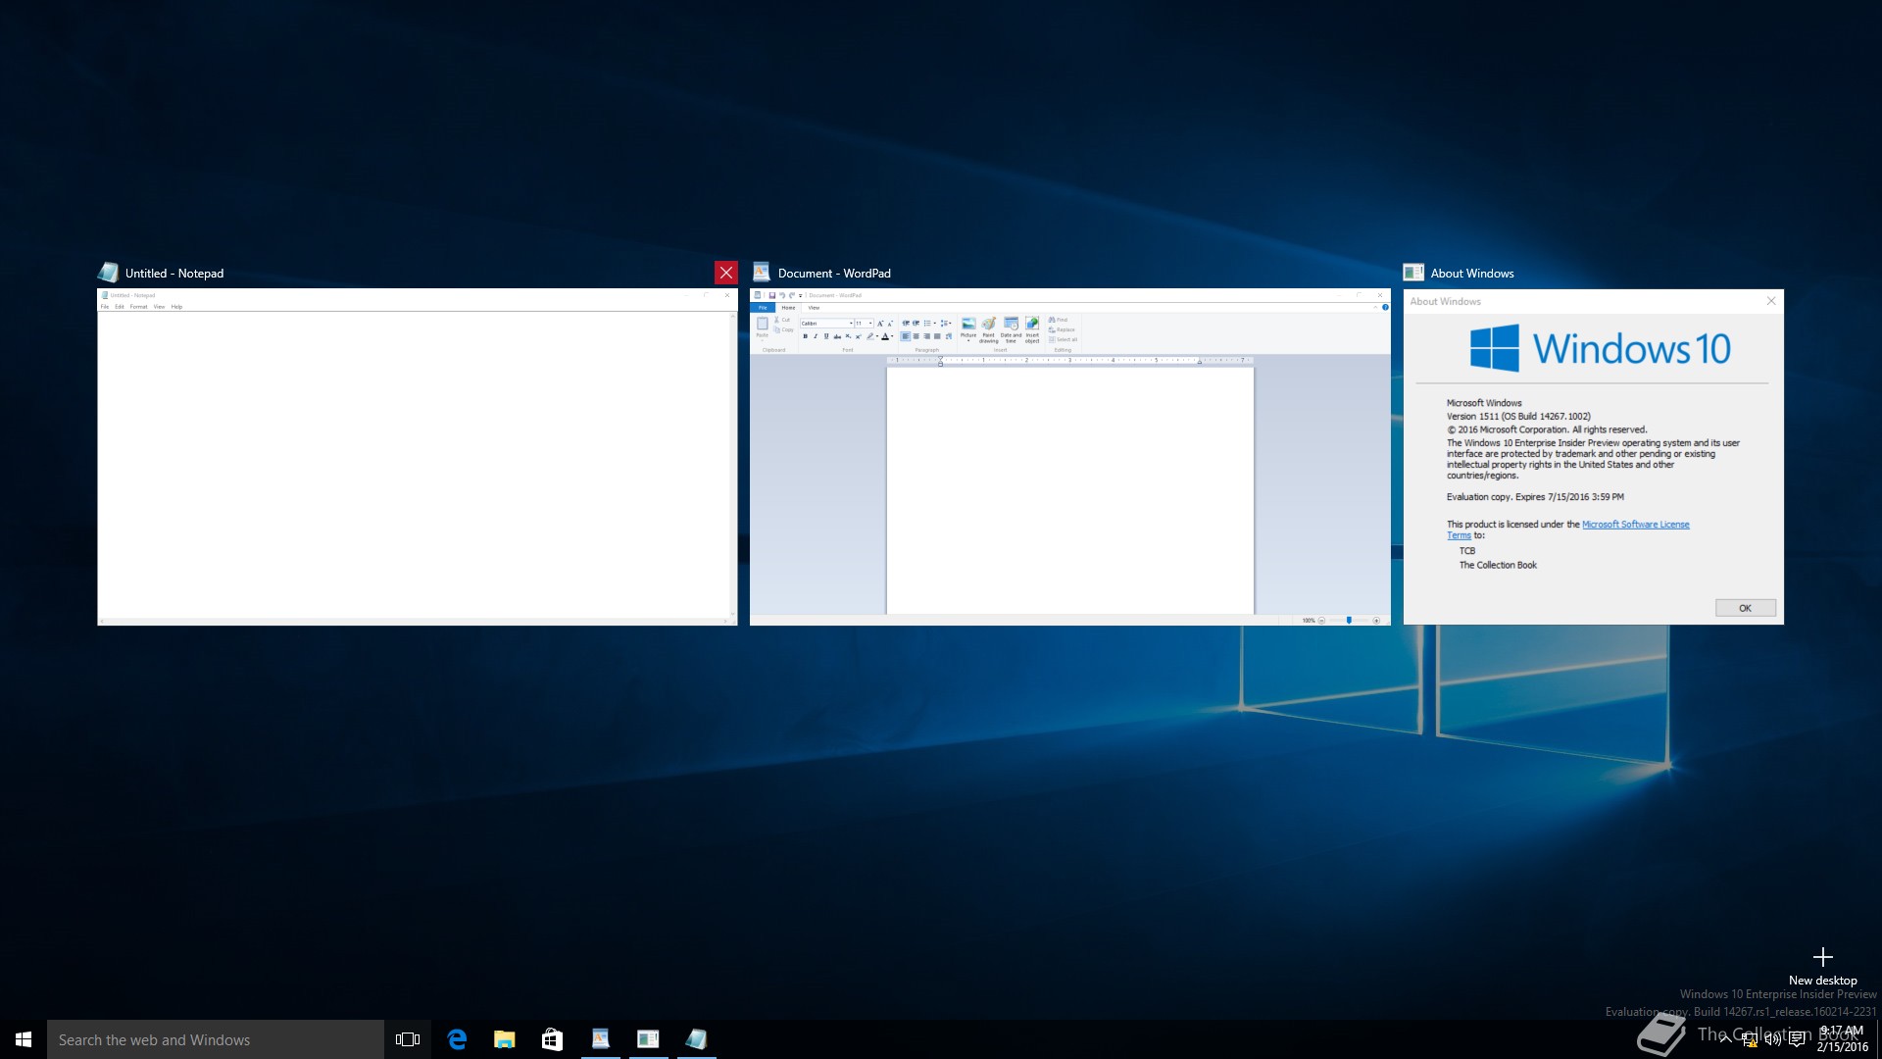Open the Windows Store taskbar icon
This screenshot has height=1059, width=1882.
coord(552,1039)
